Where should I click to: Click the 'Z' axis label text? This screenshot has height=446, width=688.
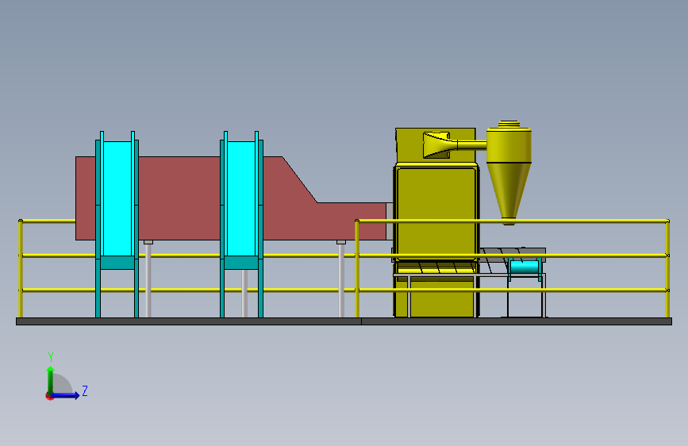coord(85,390)
